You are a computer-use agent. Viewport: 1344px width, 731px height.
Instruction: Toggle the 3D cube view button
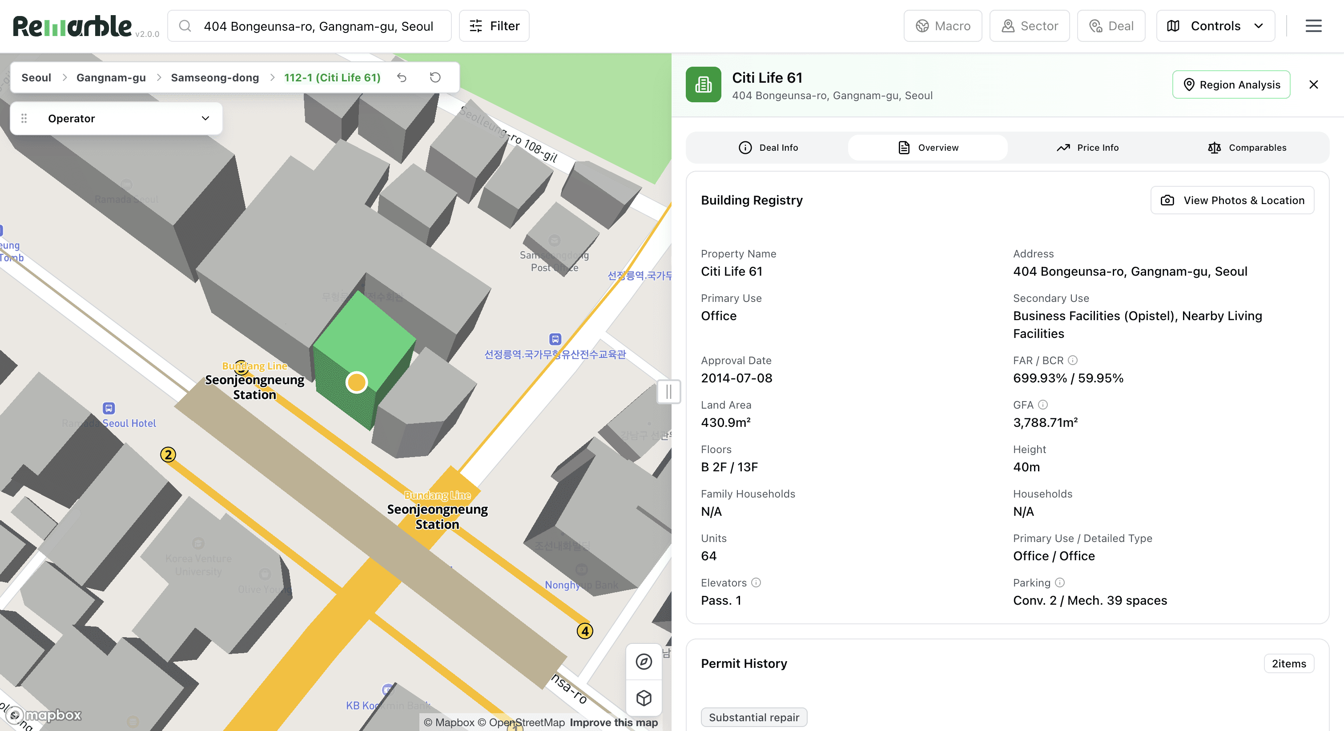pos(643,698)
